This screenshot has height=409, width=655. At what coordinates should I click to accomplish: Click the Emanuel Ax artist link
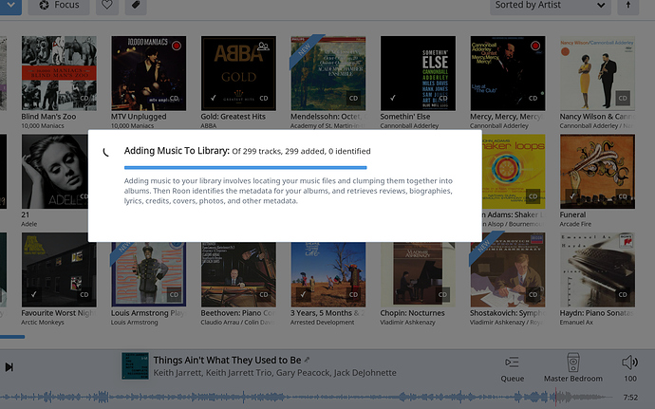coord(576,322)
